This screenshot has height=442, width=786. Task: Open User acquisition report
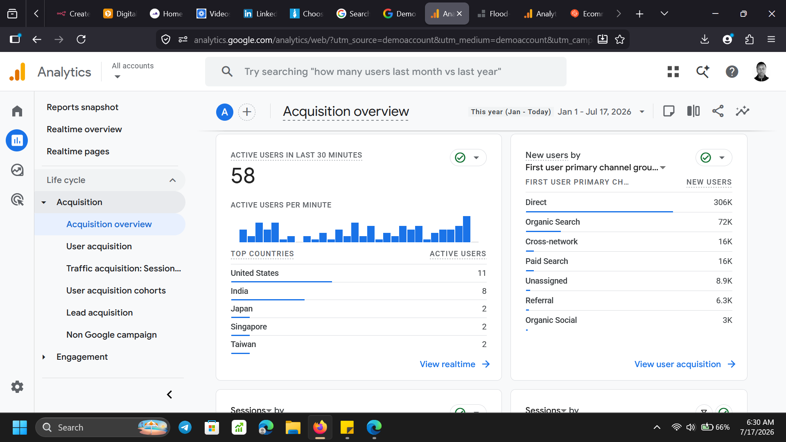click(99, 246)
